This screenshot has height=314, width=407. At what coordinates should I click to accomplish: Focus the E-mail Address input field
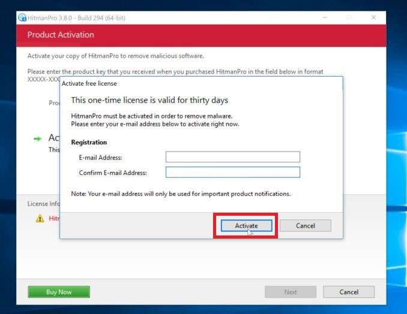click(232, 157)
